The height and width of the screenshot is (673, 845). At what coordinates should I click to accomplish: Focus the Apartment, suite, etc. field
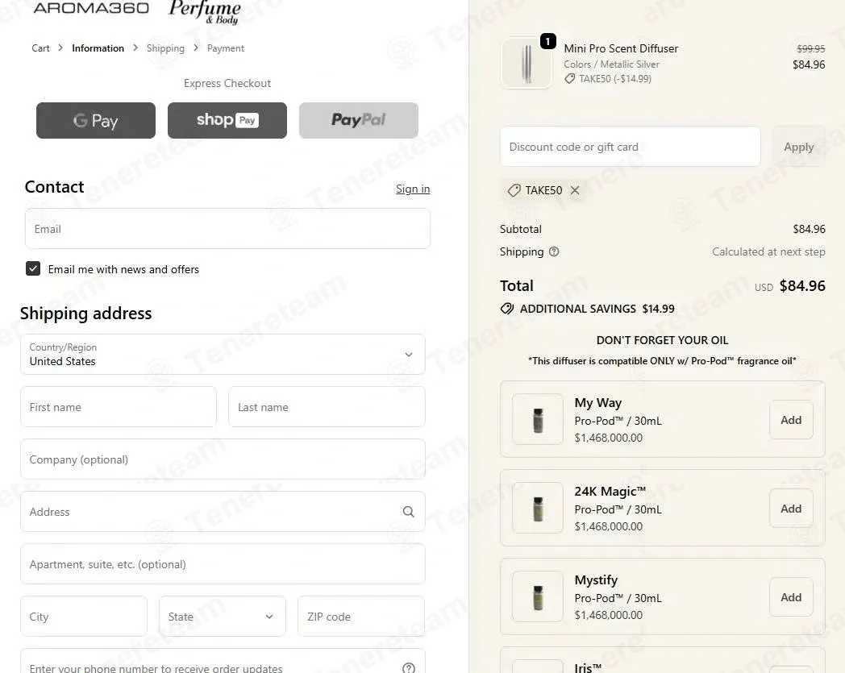pyautogui.click(x=223, y=563)
